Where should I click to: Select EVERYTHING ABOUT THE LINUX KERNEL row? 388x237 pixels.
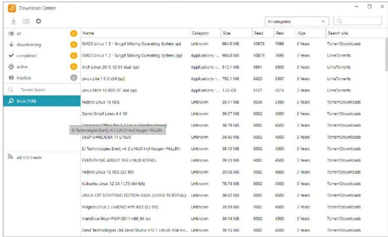click(x=233, y=160)
